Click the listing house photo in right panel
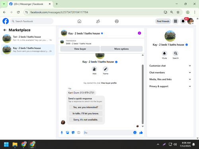Screen dimensions: 199x149 click(x=170, y=36)
